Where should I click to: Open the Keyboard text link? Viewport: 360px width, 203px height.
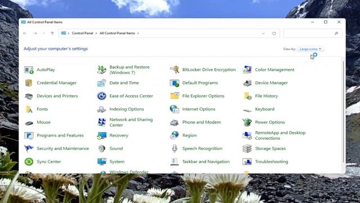coord(265,109)
